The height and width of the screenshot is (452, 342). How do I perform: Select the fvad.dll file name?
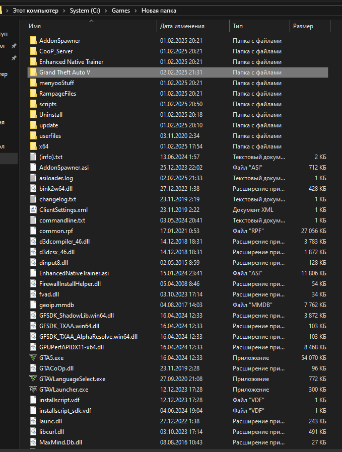(x=49, y=294)
